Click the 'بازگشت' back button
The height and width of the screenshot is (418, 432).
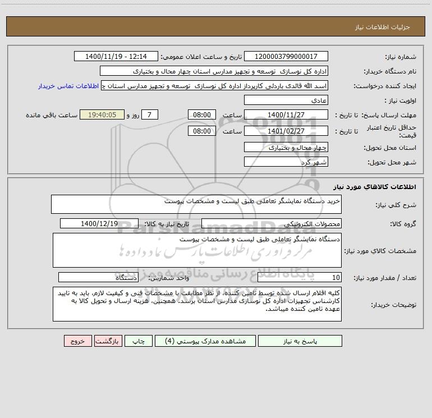point(108,341)
